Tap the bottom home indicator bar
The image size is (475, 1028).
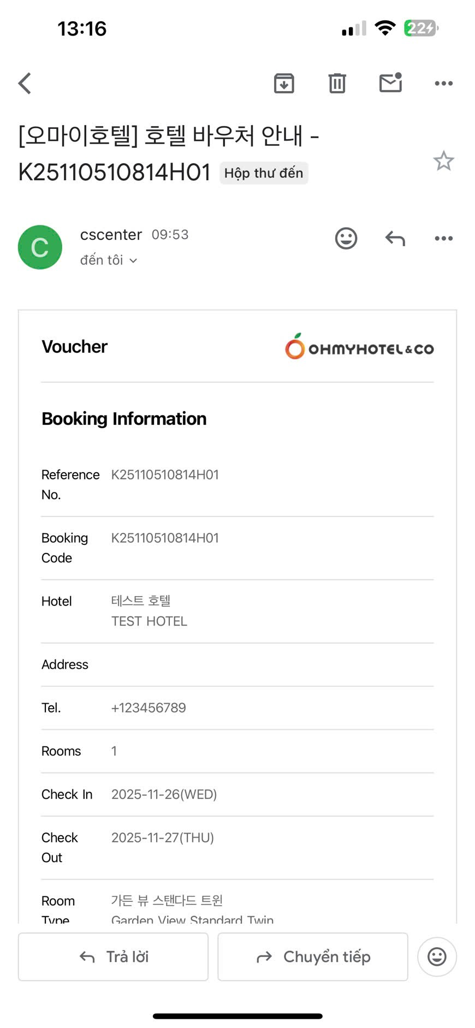click(238, 1016)
